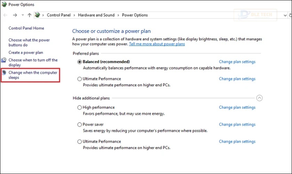Select Ultimate Performance under Preferred plans
This screenshot has height=174, width=292.
tap(80, 79)
